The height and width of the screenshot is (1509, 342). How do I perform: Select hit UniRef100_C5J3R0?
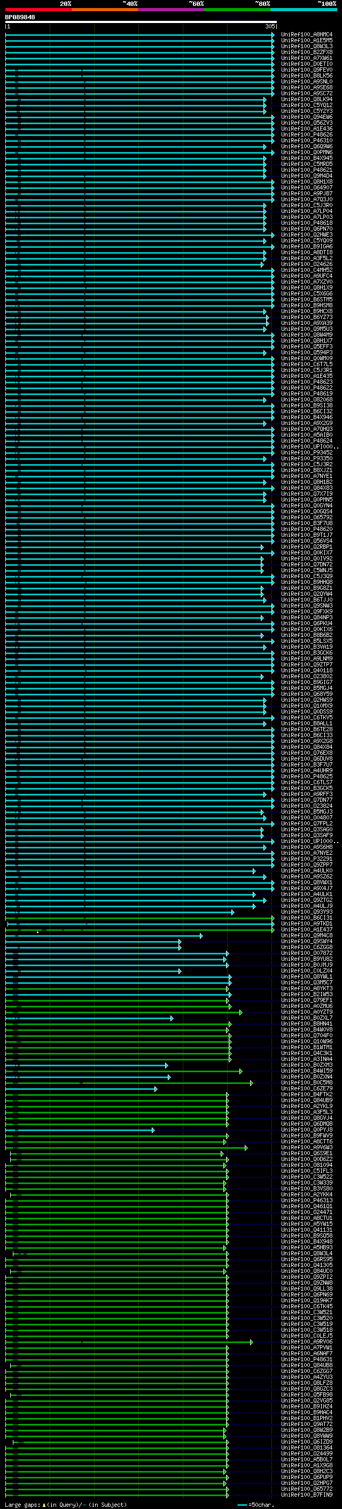[x=306, y=205]
